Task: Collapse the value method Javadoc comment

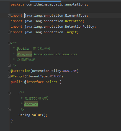Action: (x=9, y=93)
